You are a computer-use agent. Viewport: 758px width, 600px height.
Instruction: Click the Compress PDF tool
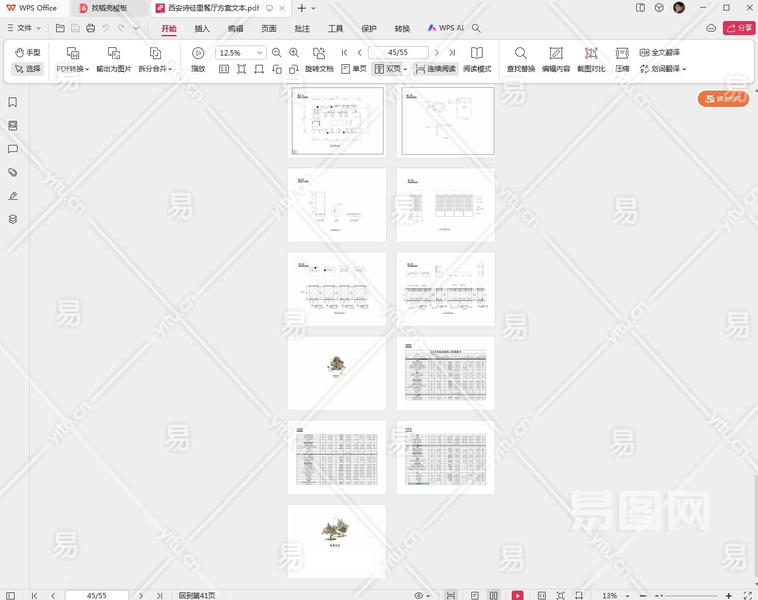tap(622, 60)
